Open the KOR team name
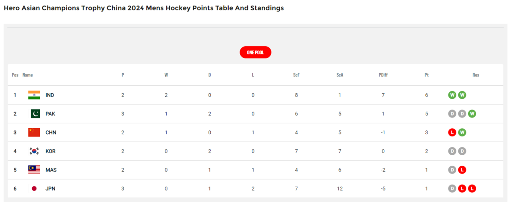 coord(50,151)
